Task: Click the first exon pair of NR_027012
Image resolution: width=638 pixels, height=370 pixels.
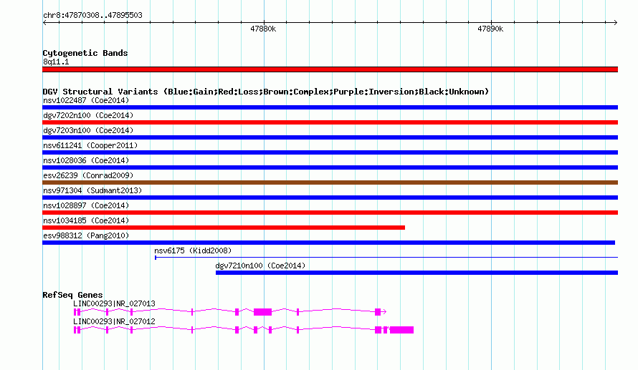Action: point(77,330)
